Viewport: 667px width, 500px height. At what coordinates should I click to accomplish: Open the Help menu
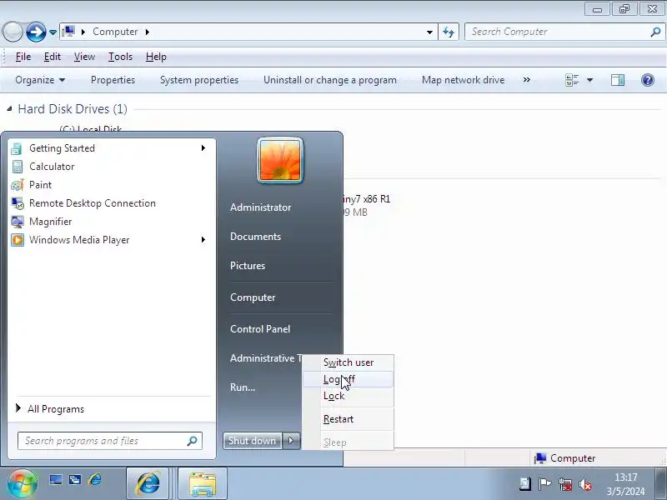pos(156,57)
